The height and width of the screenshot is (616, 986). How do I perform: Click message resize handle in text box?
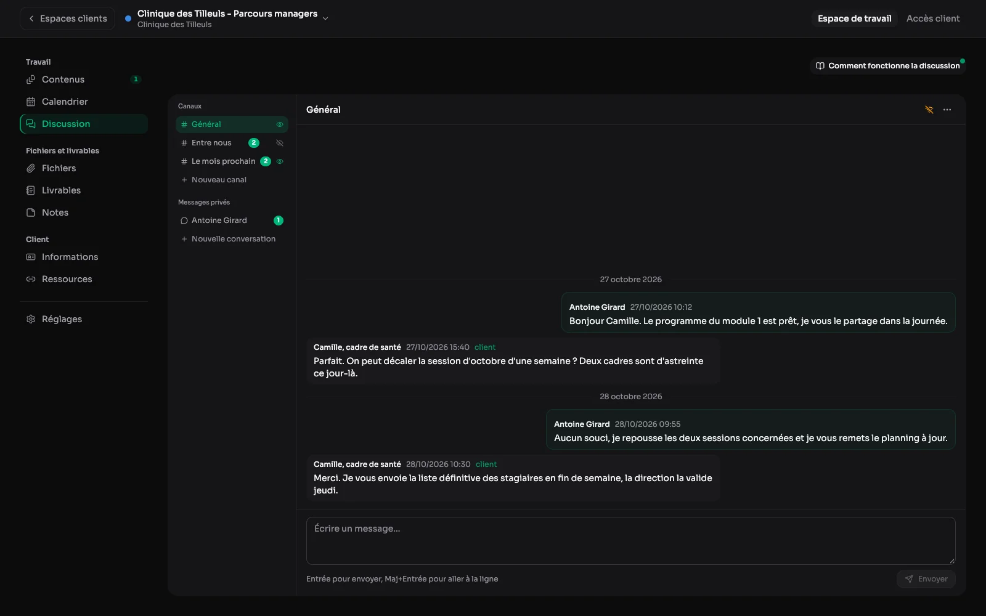[x=951, y=561]
